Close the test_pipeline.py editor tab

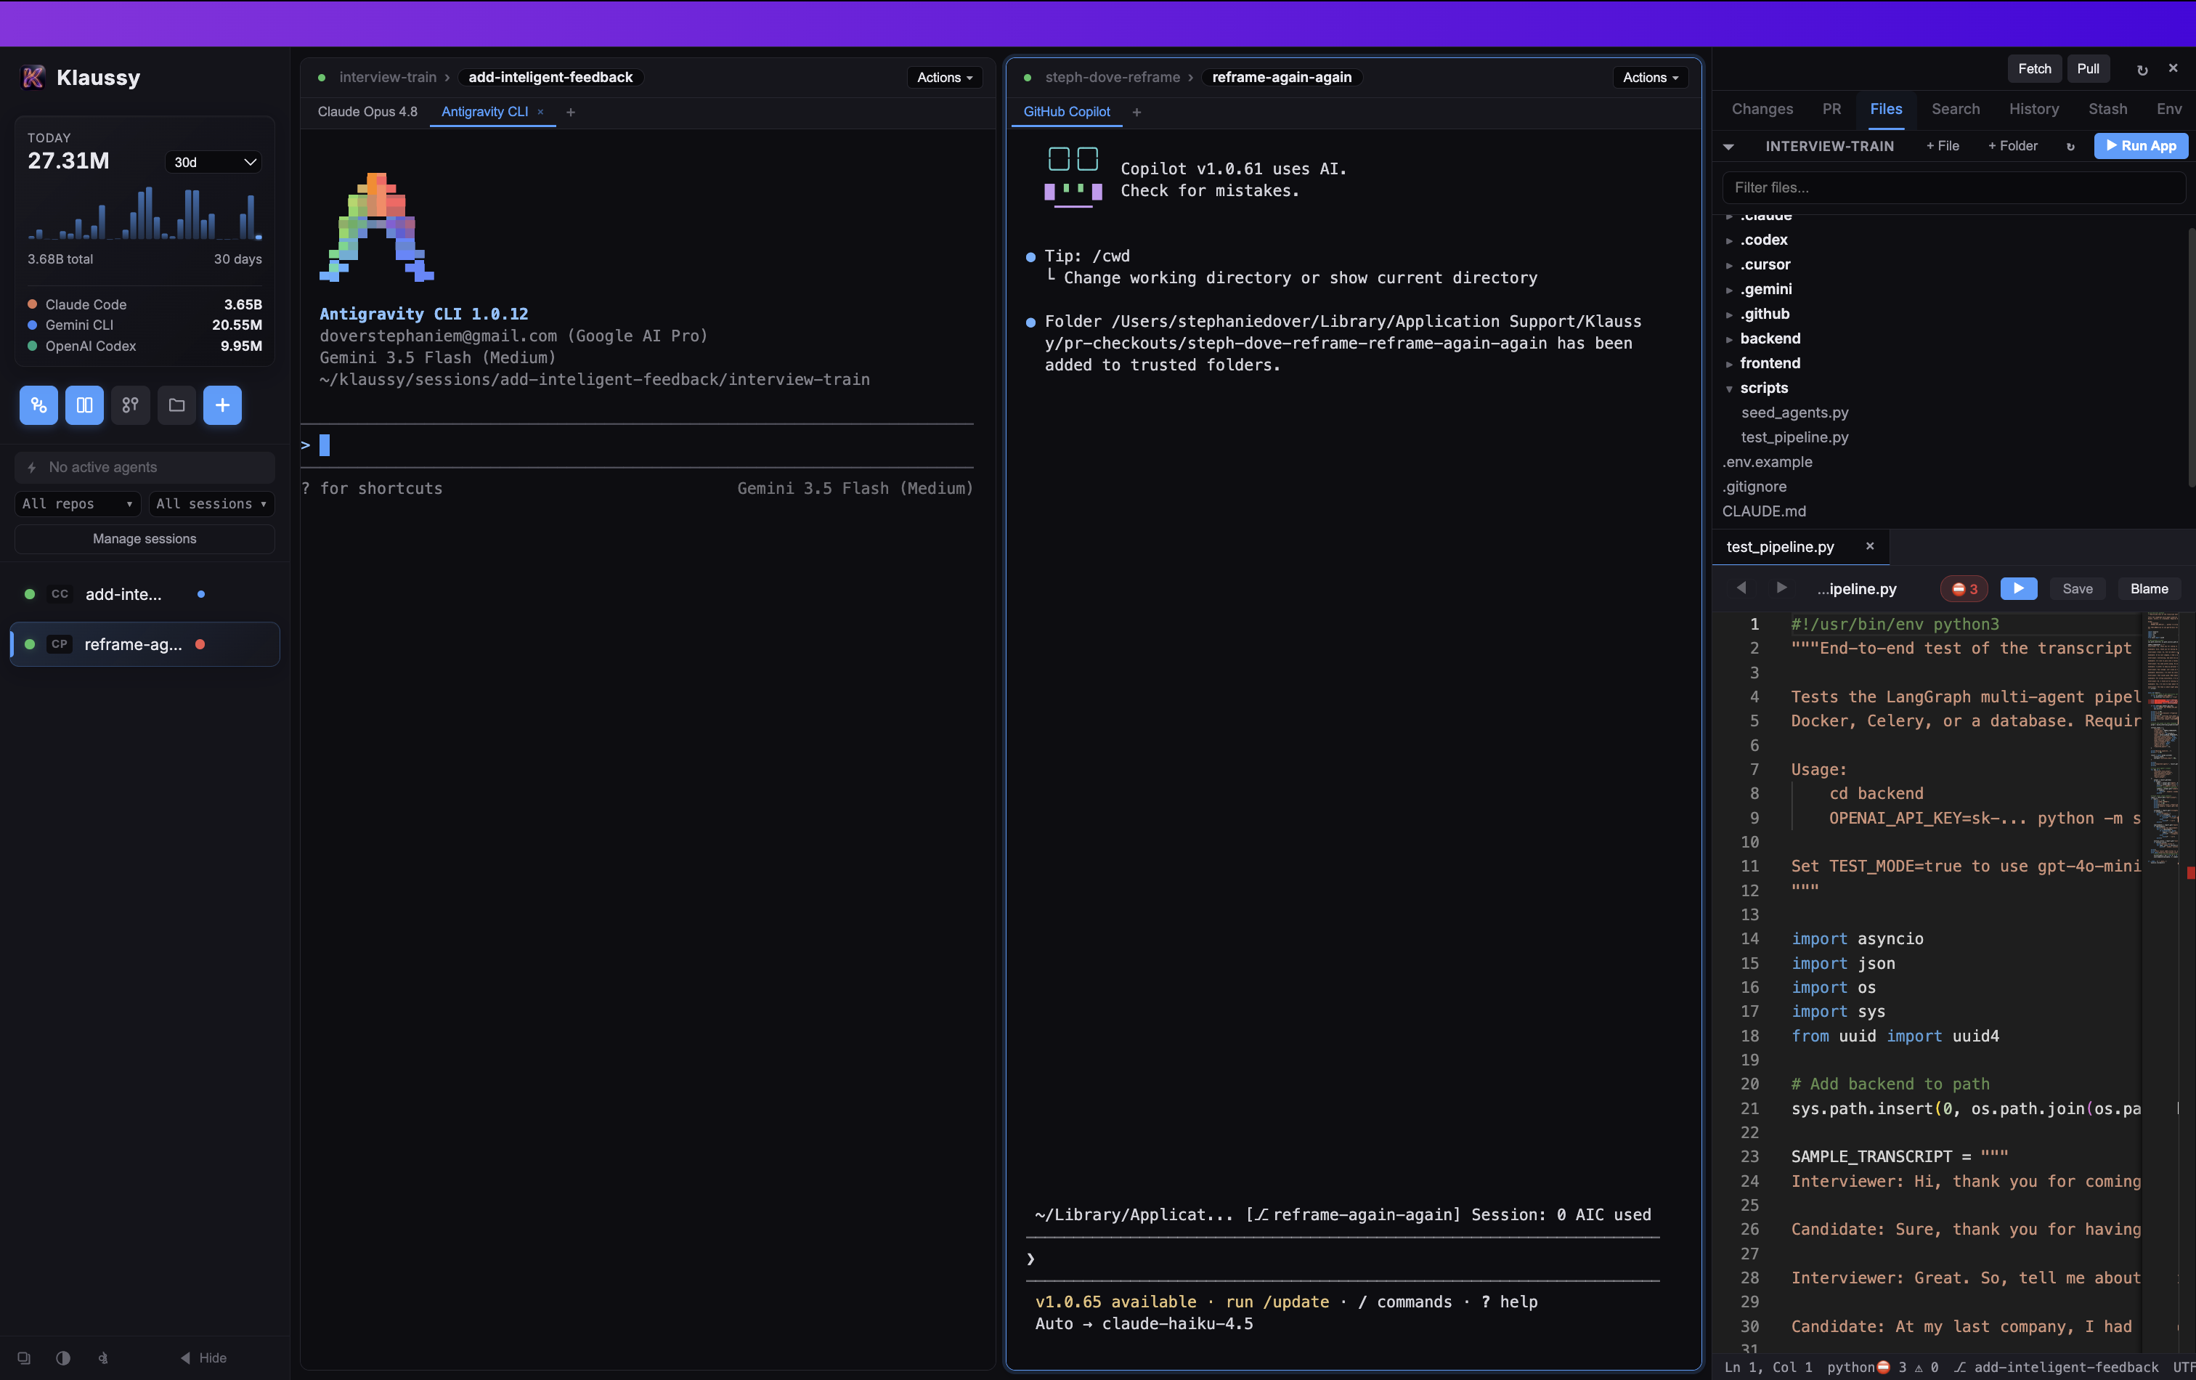pyautogui.click(x=1869, y=545)
